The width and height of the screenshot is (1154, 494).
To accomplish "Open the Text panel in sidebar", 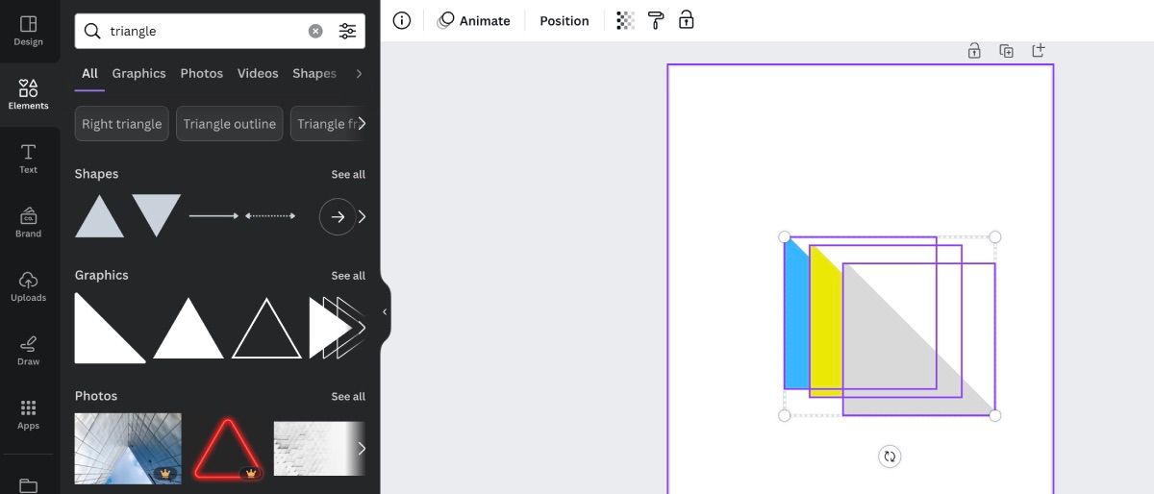I will pyautogui.click(x=28, y=159).
